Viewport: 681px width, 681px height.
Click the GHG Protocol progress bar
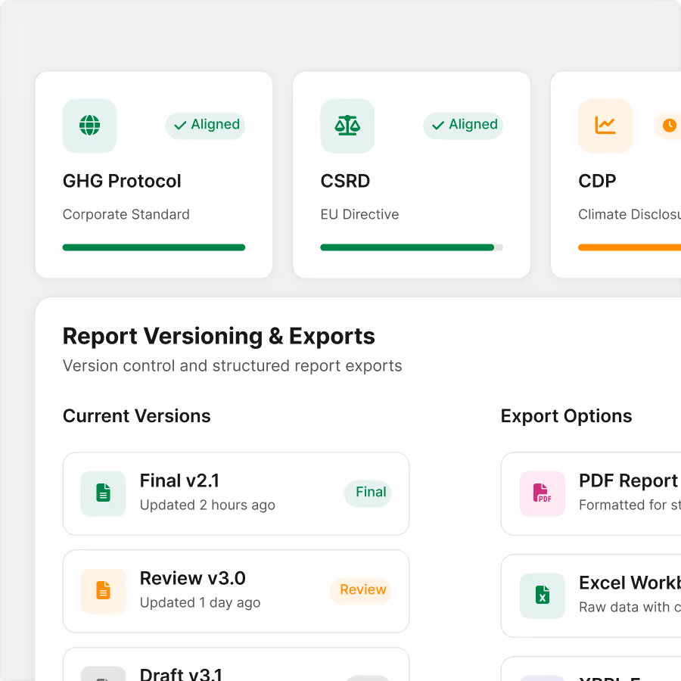coord(154,247)
